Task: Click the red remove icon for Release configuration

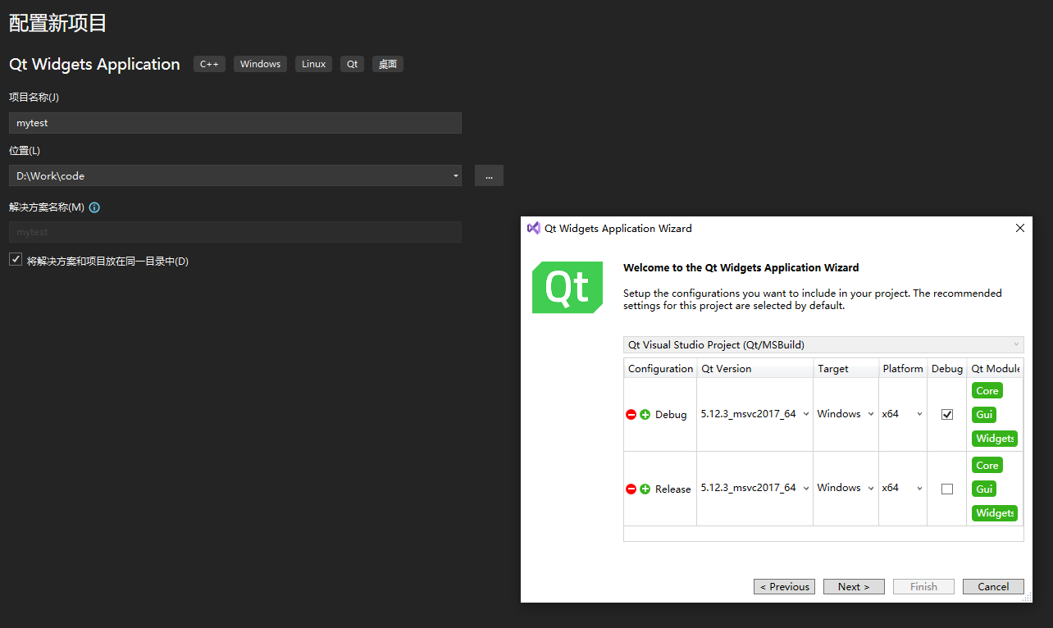Action: pyautogui.click(x=631, y=489)
